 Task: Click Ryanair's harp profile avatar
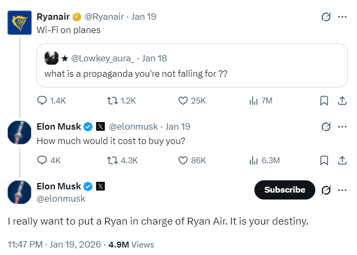(19, 23)
